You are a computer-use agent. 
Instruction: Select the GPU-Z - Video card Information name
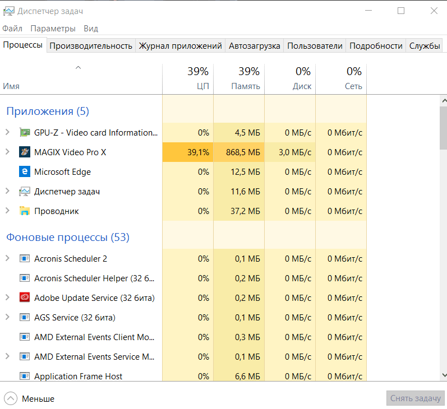[96, 132]
